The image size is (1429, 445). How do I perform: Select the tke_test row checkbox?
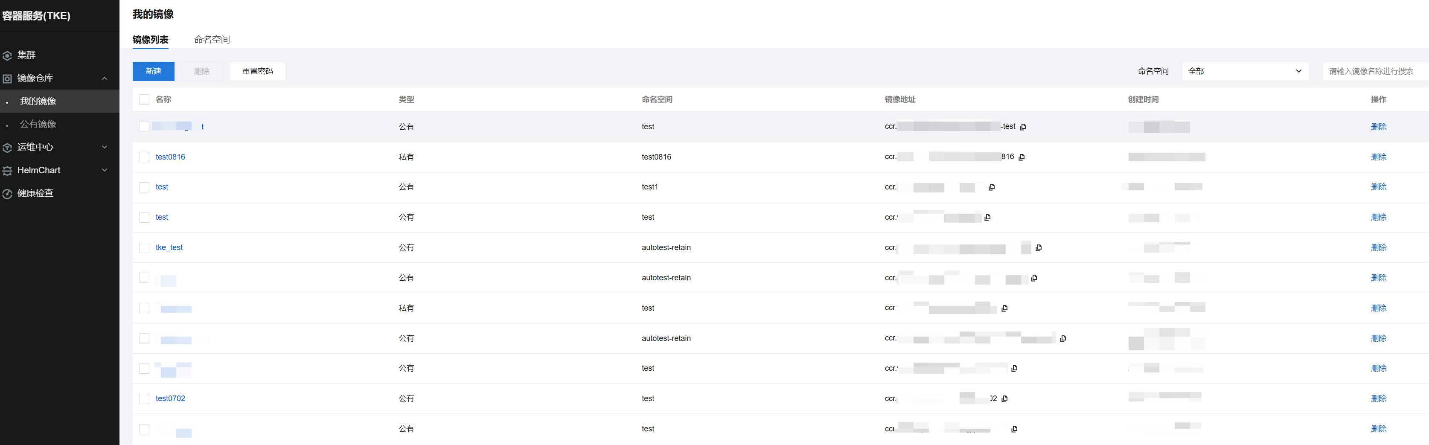tap(144, 247)
